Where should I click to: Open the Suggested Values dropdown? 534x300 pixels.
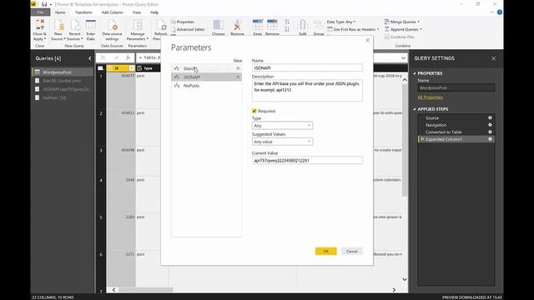pos(282,142)
